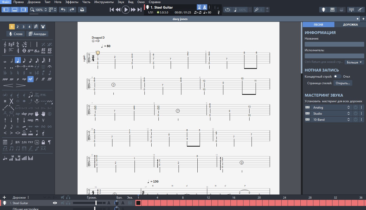Insert a chord diagram grid

tap(5, 142)
